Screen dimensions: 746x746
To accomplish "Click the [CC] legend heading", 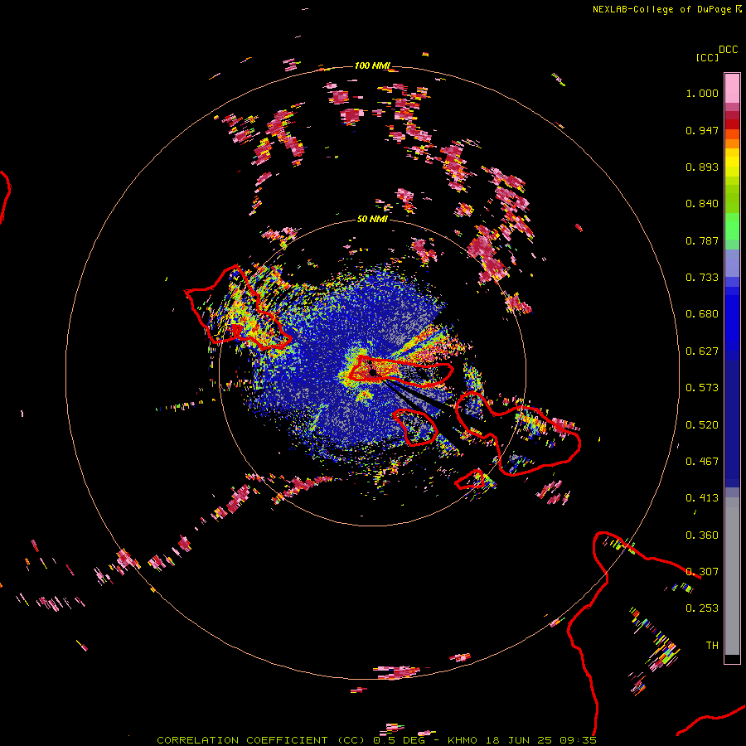I will point(707,57).
